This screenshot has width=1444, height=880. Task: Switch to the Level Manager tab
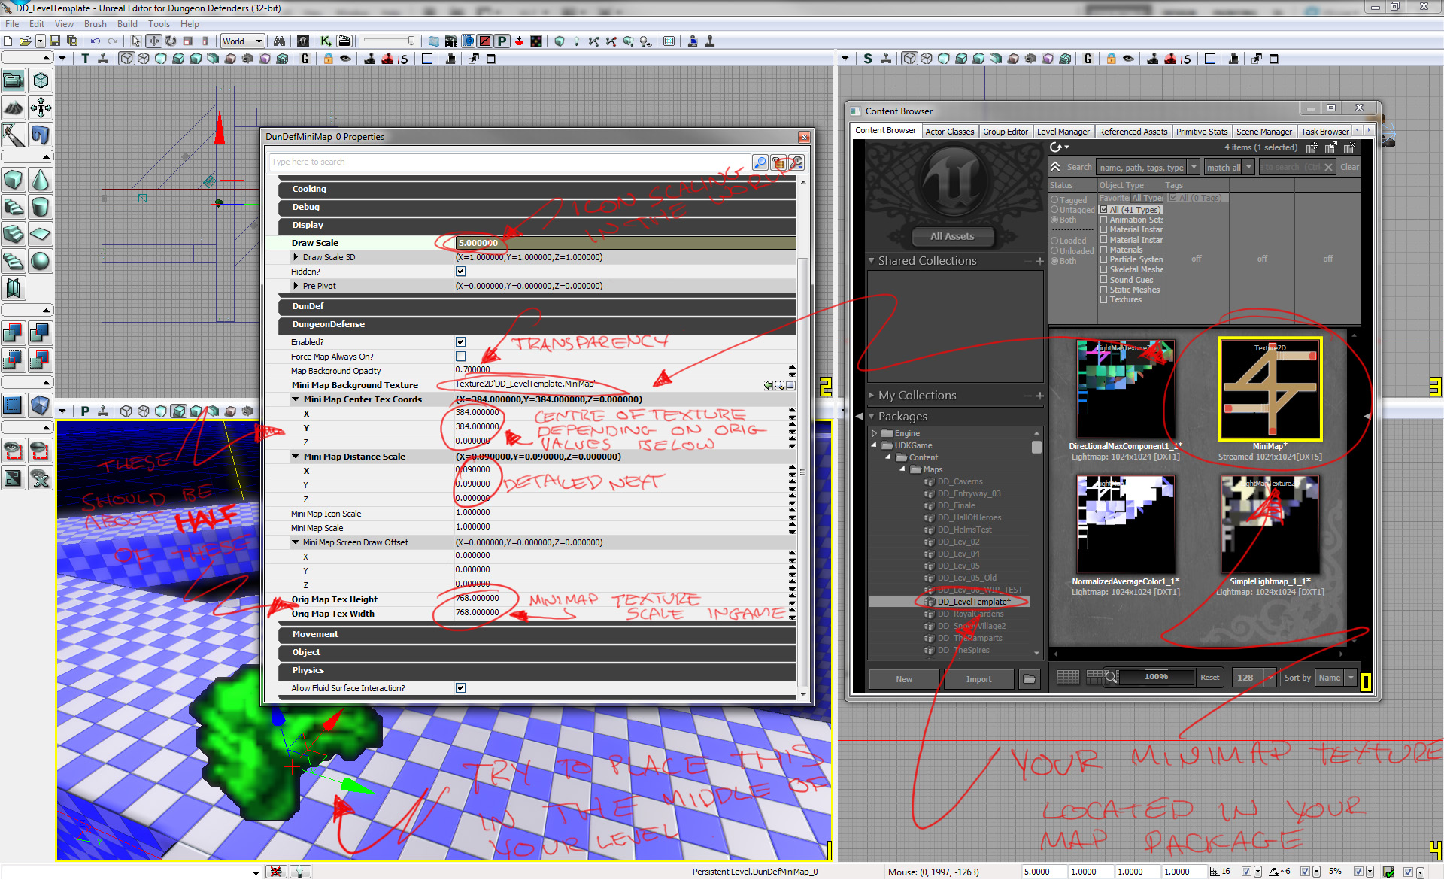click(x=1063, y=132)
